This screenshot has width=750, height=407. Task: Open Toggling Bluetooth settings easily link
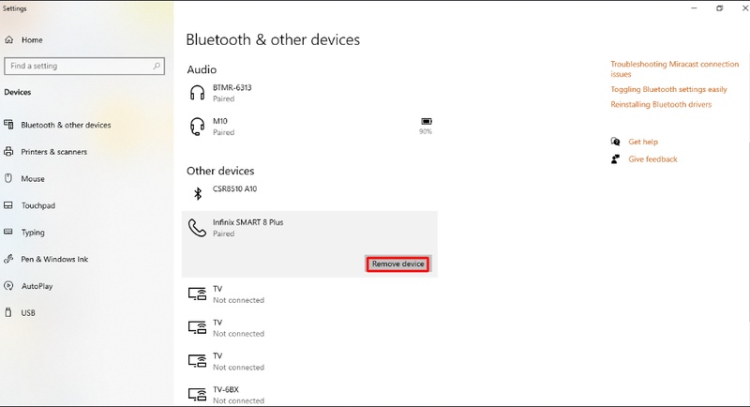tap(668, 89)
